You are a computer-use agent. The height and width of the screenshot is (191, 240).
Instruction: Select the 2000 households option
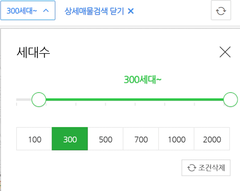pos(212,139)
